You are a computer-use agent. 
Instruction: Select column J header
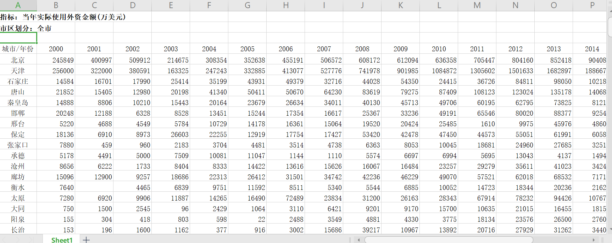362,5
